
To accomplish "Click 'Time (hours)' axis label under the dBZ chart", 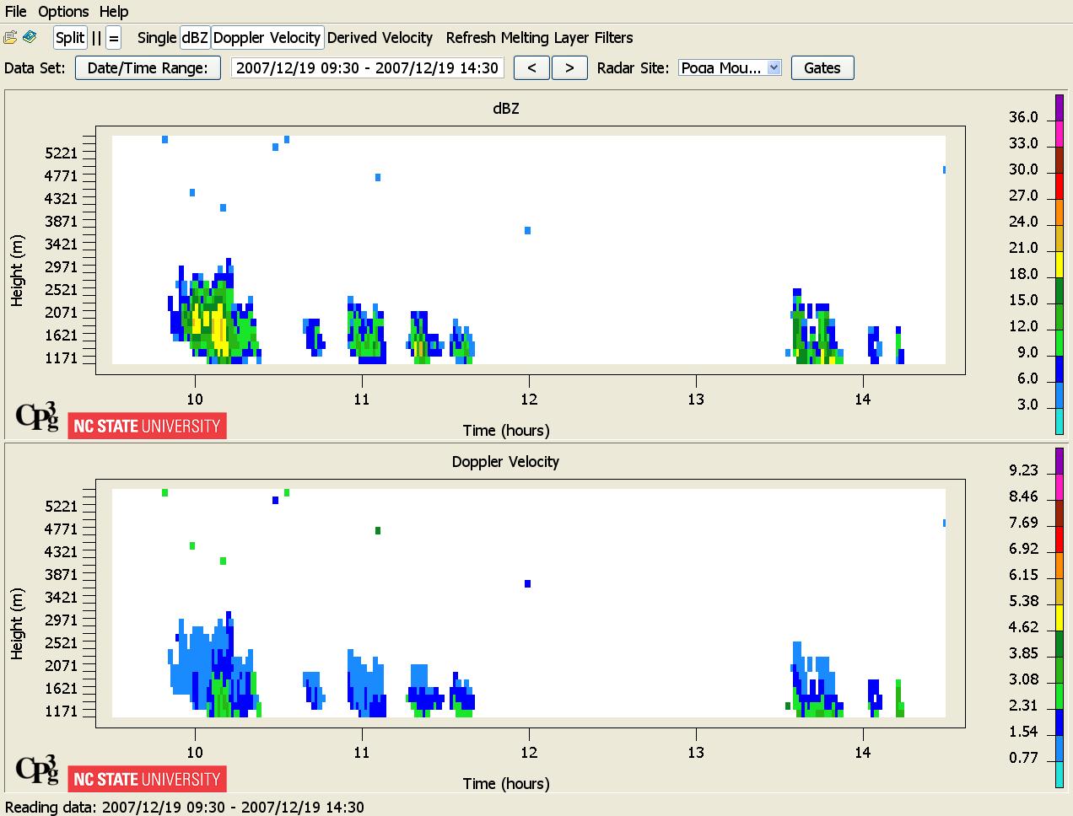I will tap(506, 431).
